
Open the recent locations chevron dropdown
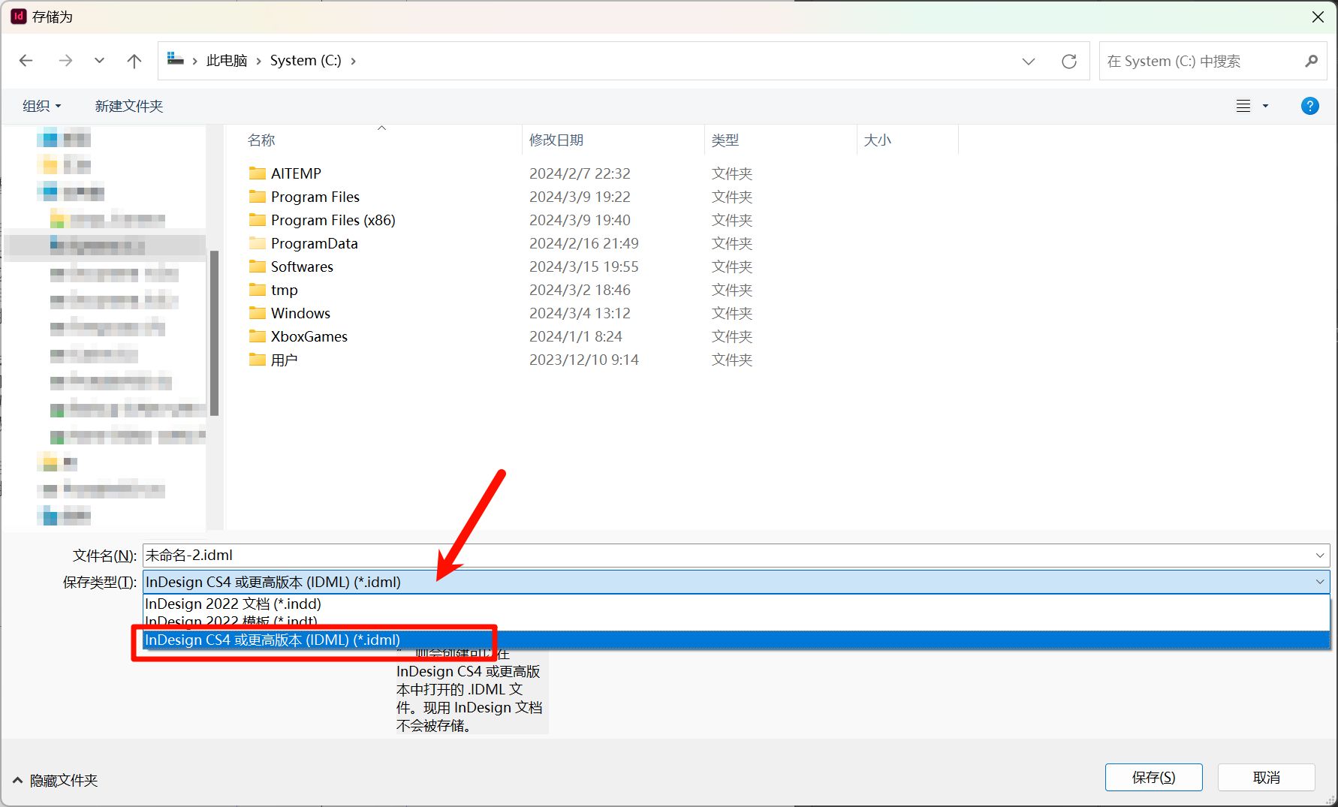[x=99, y=61]
